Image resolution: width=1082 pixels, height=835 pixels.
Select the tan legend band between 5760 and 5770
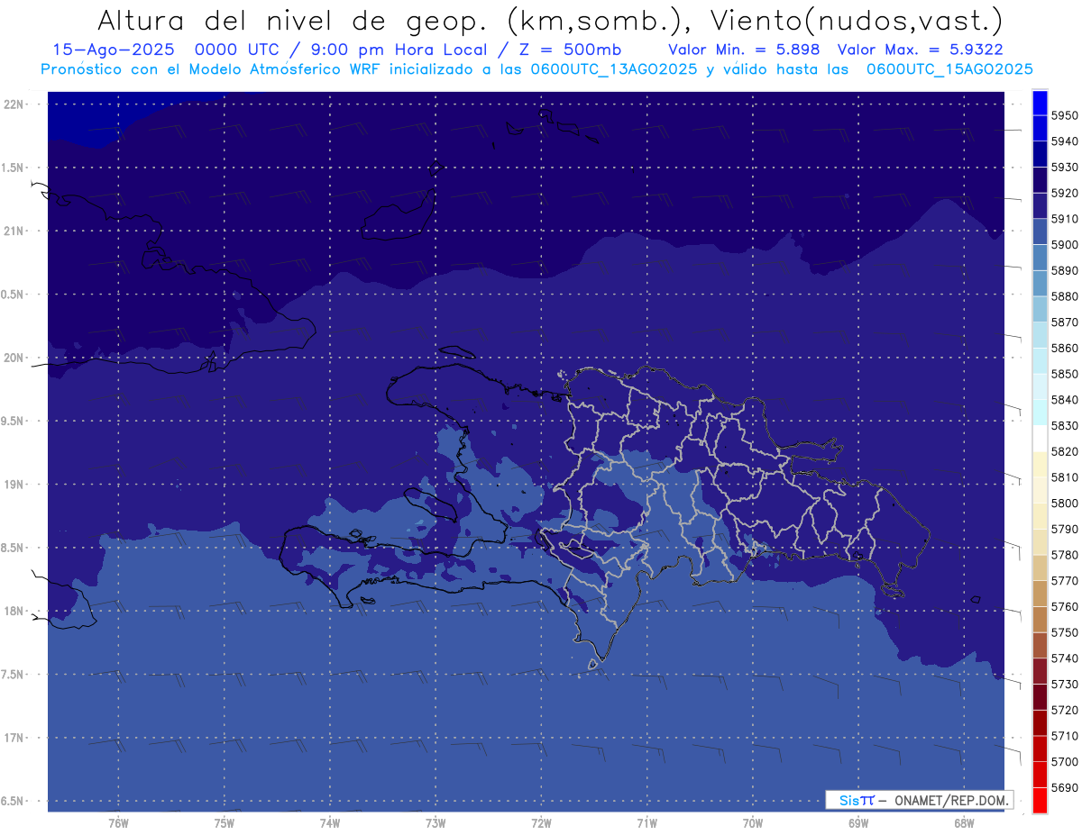1040,594
